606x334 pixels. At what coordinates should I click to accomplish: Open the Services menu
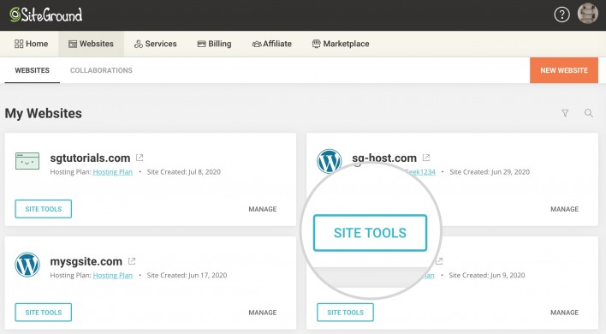point(156,44)
